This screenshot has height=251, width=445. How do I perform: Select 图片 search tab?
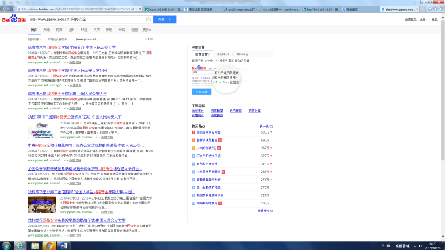(72, 29)
